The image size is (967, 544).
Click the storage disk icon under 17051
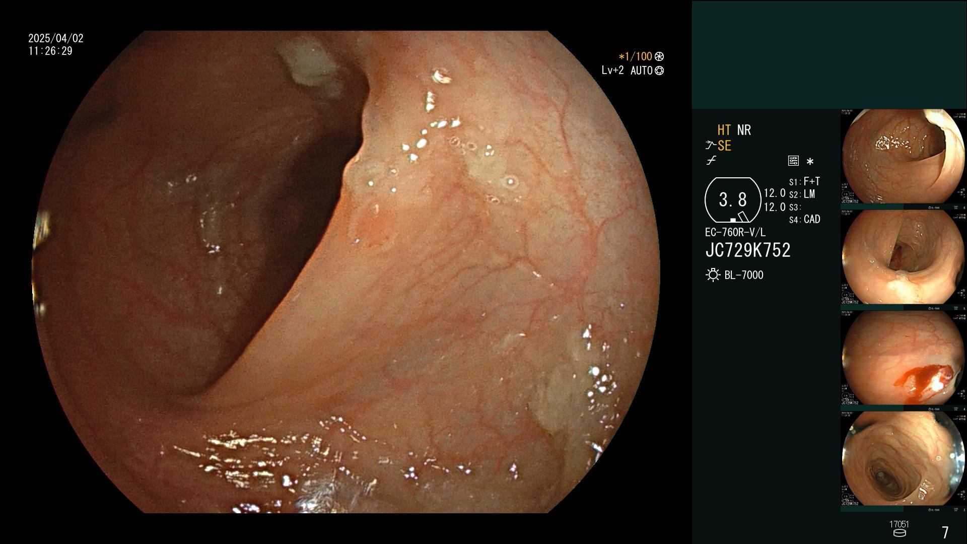[899, 533]
